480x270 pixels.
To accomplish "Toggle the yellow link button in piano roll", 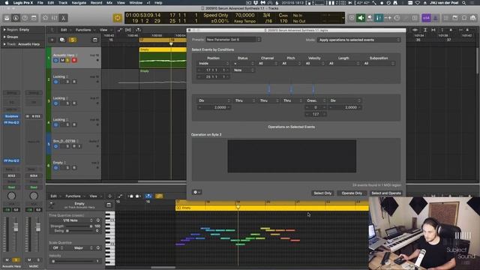I will [159, 196].
